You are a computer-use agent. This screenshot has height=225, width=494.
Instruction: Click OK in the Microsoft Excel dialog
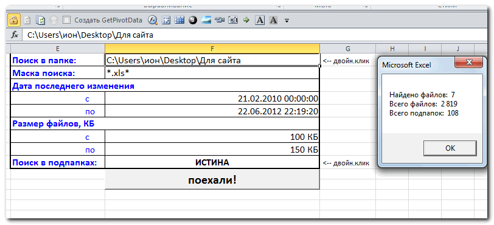pyautogui.click(x=450, y=148)
